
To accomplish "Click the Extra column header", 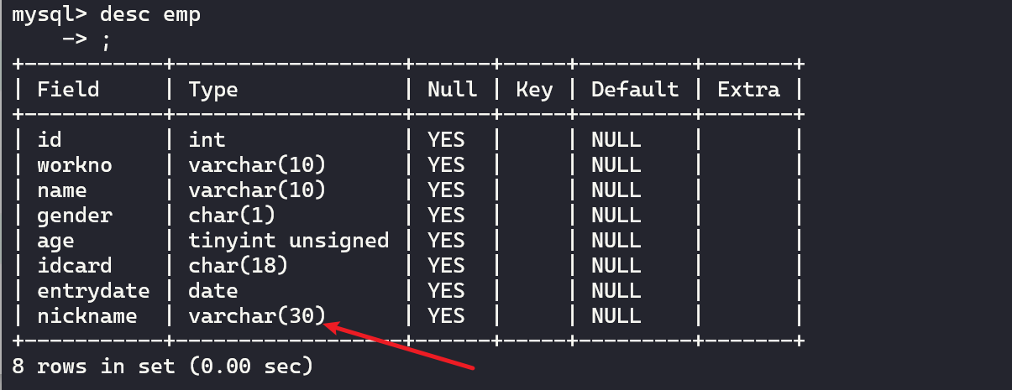I will click(x=748, y=90).
